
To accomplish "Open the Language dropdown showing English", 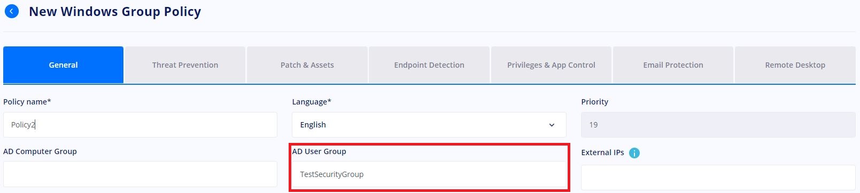I will pyautogui.click(x=429, y=125).
